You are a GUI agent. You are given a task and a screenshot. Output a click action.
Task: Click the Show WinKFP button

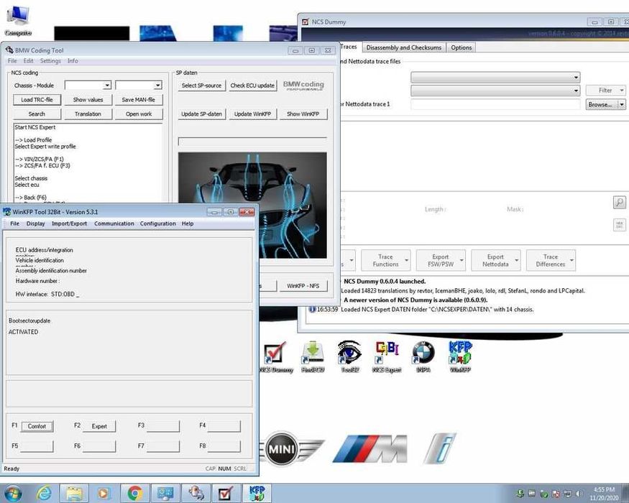click(x=303, y=114)
